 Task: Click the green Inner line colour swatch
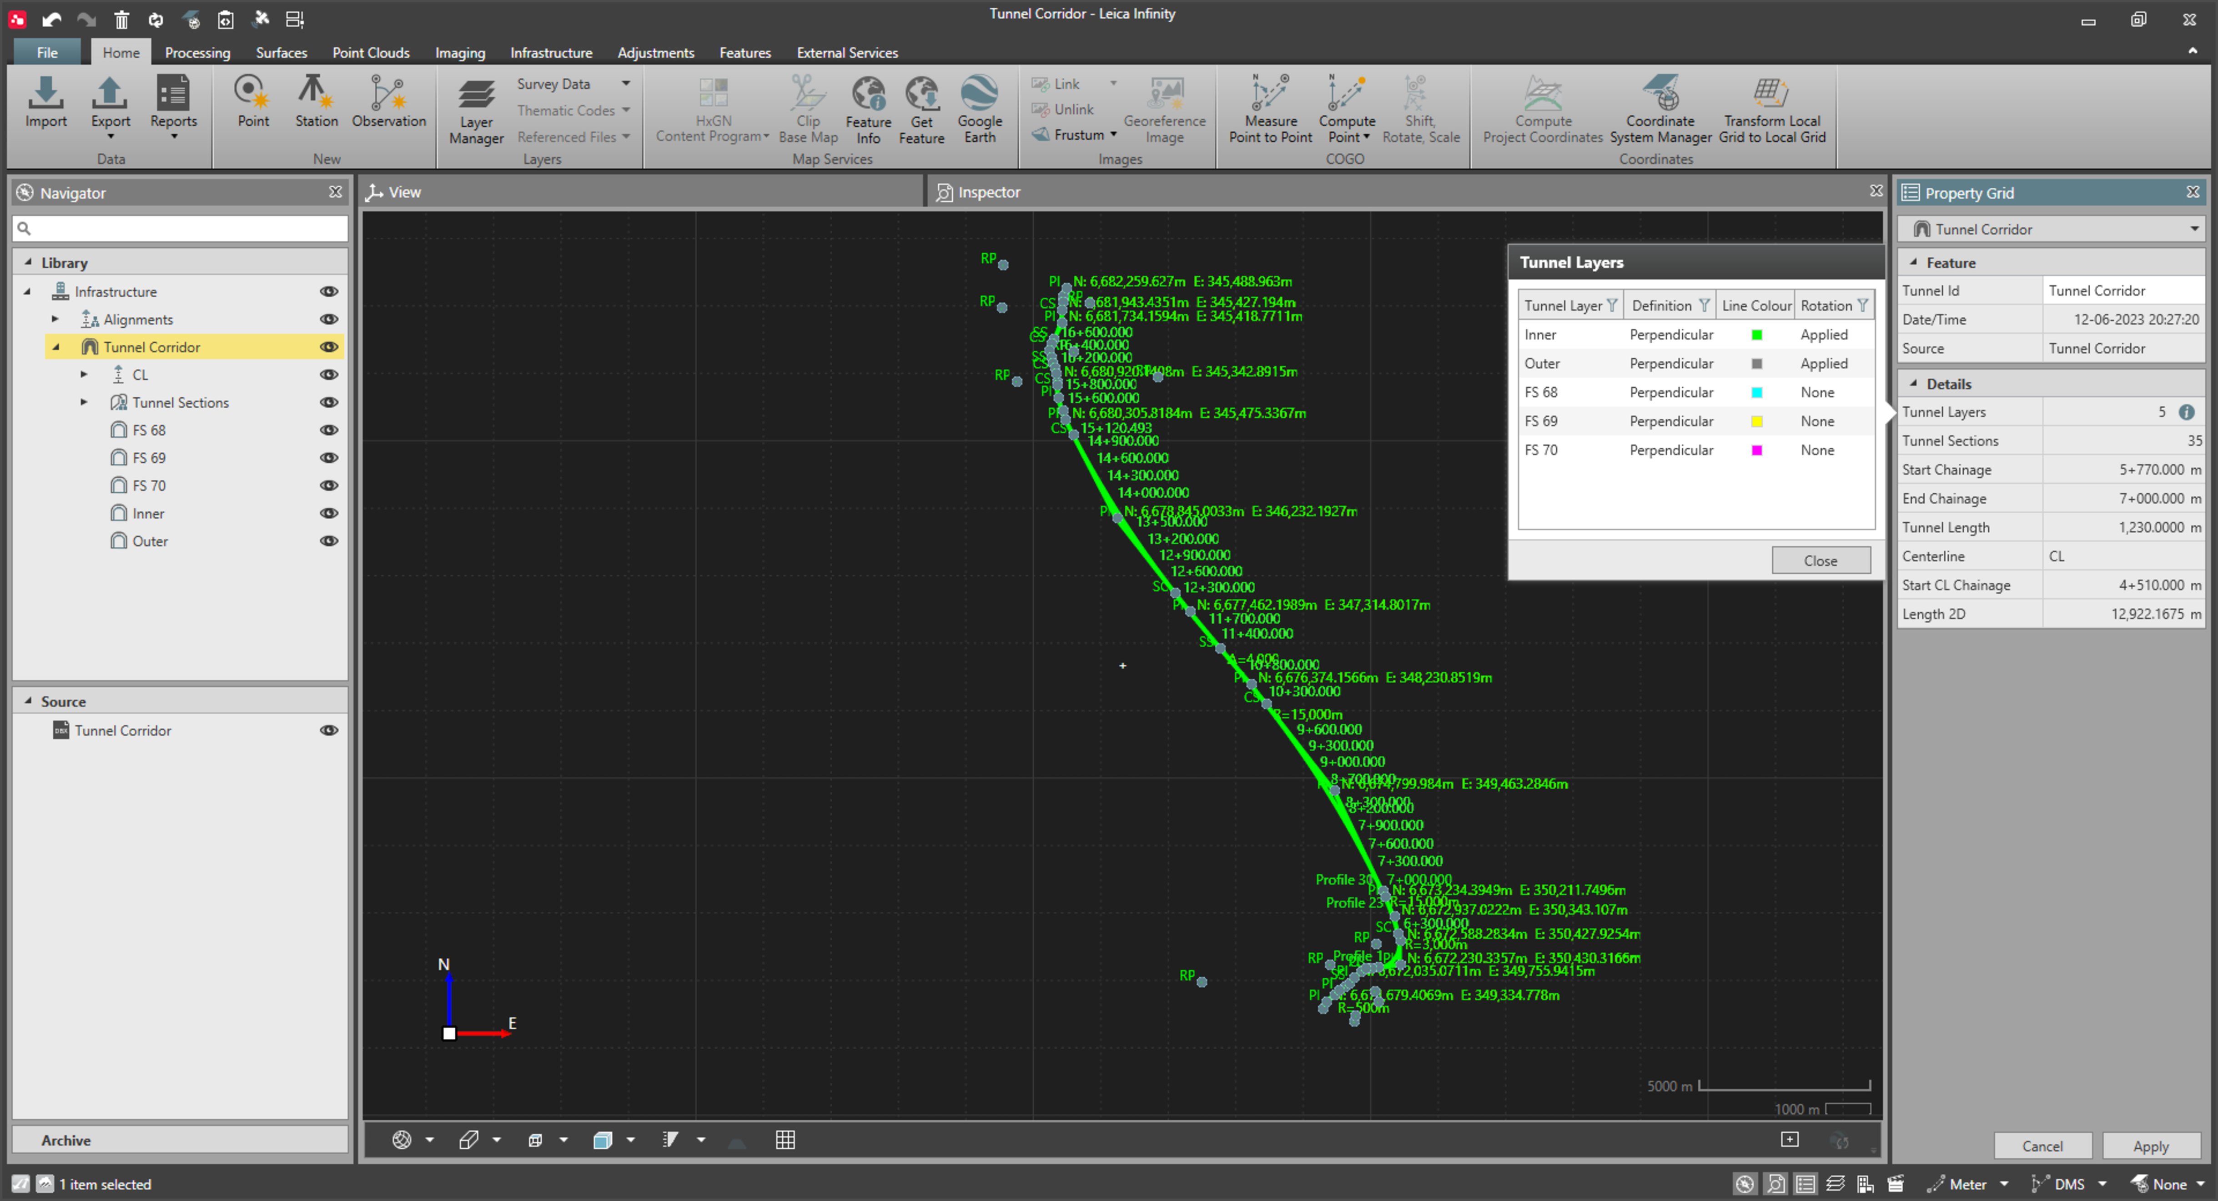click(1756, 335)
